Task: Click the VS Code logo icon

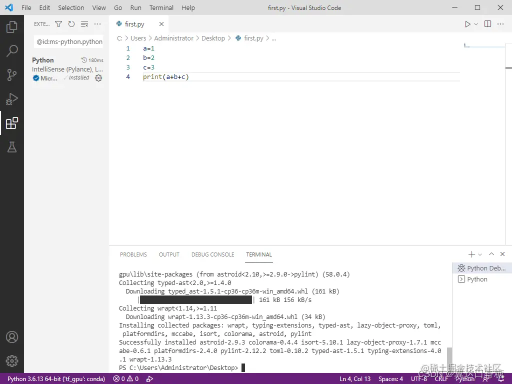Action: point(9,7)
